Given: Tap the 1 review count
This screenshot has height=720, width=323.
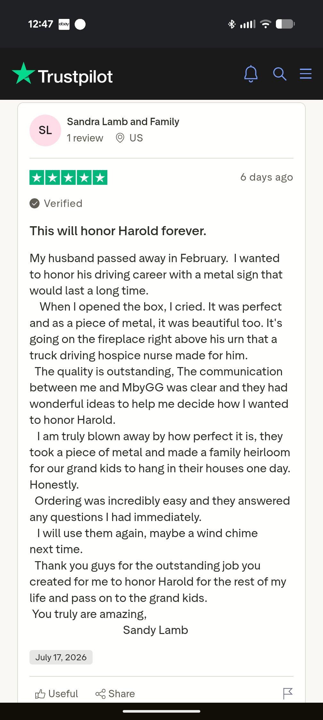Looking at the screenshot, I should click(x=85, y=138).
